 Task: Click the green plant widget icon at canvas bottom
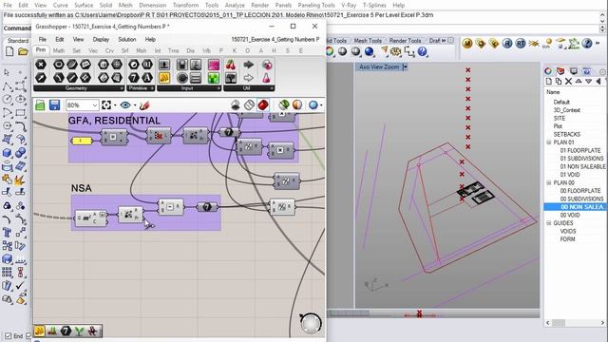tap(79, 331)
